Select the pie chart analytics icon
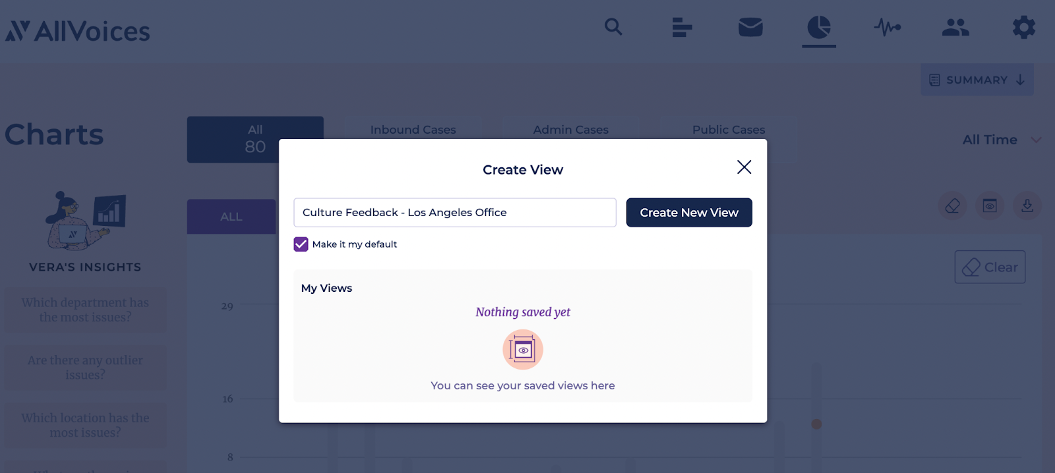 819,27
